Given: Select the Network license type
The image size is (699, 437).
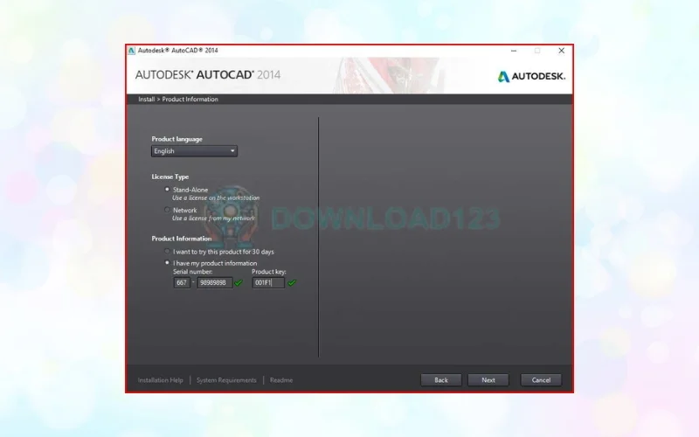Looking at the screenshot, I should [x=167, y=210].
